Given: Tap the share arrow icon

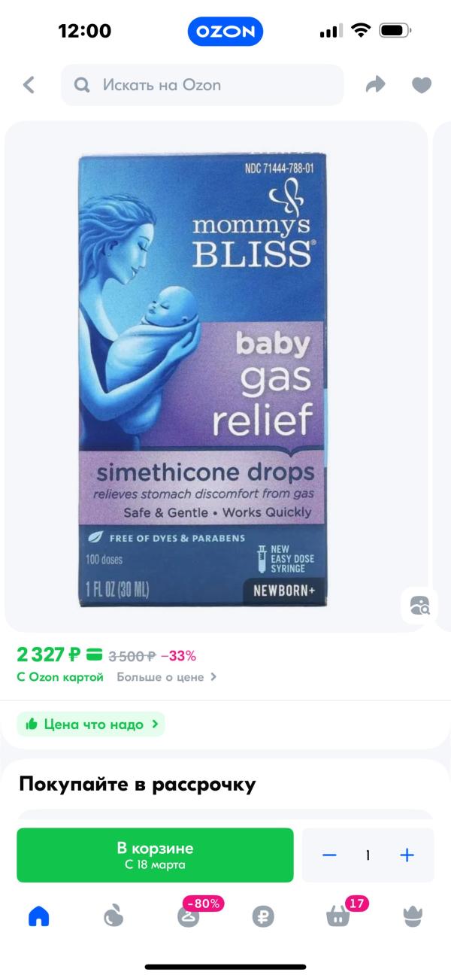Looking at the screenshot, I should (375, 85).
